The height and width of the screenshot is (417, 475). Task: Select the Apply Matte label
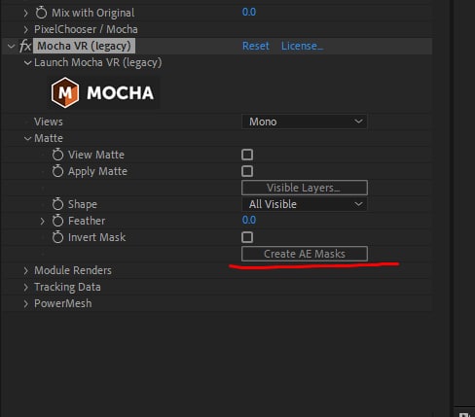point(97,171)
